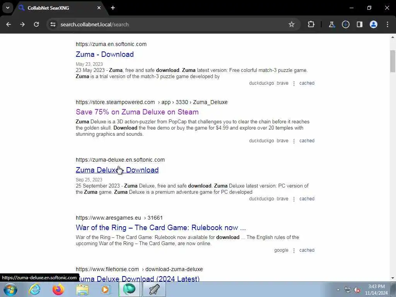Open the rocket taskbar application
The height and width of the screenshot is (297, 396).
coord(154,289)
